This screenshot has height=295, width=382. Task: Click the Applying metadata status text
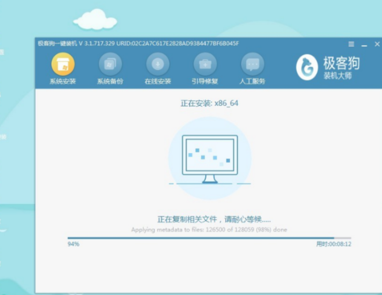click(209, 230)
